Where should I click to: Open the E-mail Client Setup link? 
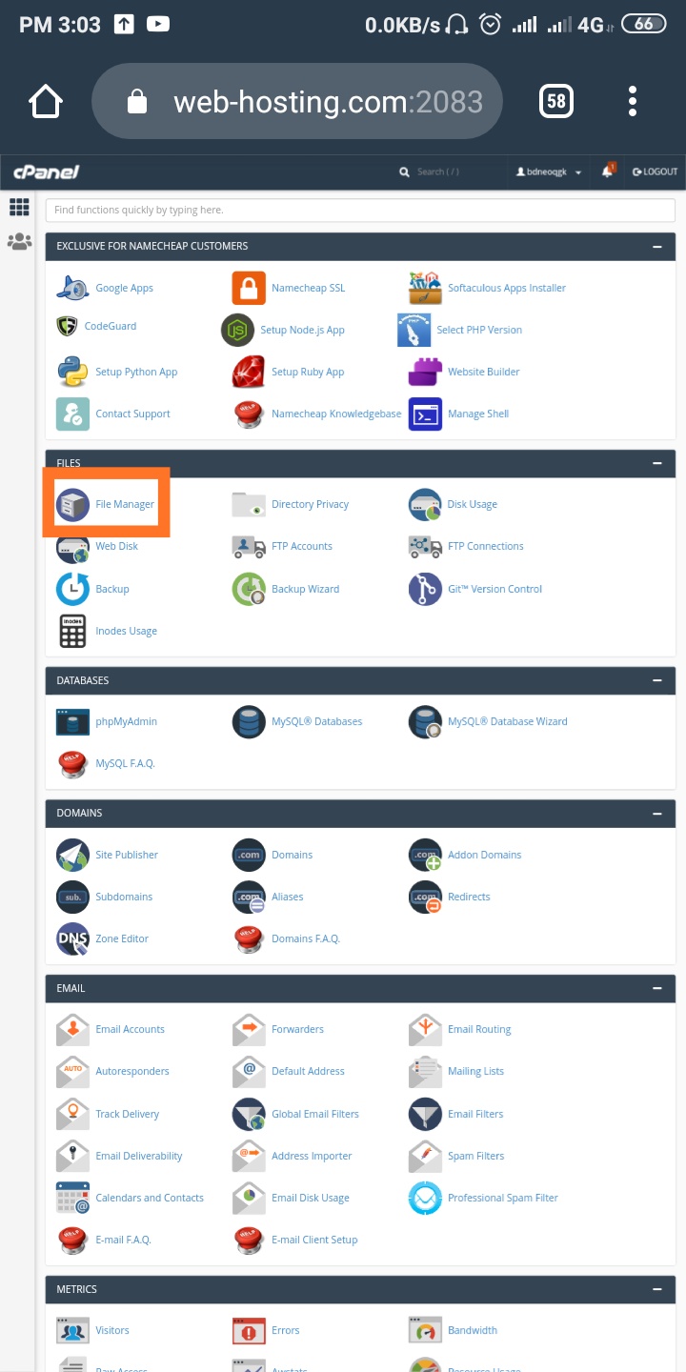tap(314, 1240)
